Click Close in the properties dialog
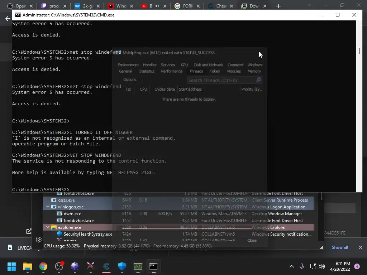367x275 pixels. coord(252,240)
